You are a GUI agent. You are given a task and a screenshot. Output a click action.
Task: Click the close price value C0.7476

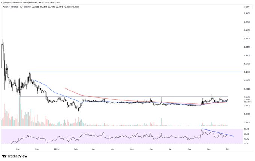[59, 7]
